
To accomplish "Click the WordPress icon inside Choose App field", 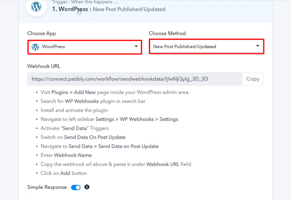I will pyautogui.click(x=35, y=47).
